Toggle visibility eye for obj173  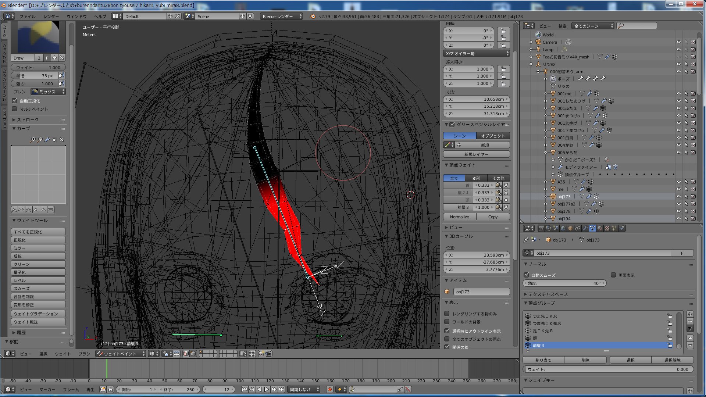(x=679, y=196)
